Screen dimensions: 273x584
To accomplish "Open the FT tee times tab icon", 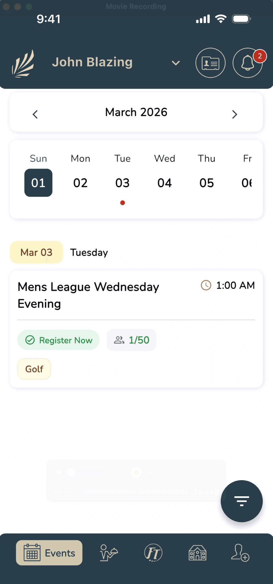I will coord(153,553).
